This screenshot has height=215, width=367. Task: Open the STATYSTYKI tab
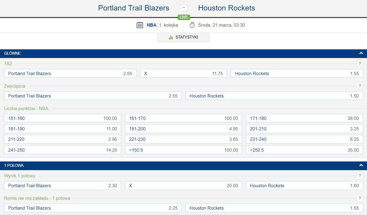click(x=183, y=37)
